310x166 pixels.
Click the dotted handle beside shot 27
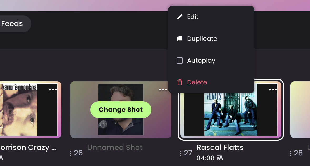point(181,153)
